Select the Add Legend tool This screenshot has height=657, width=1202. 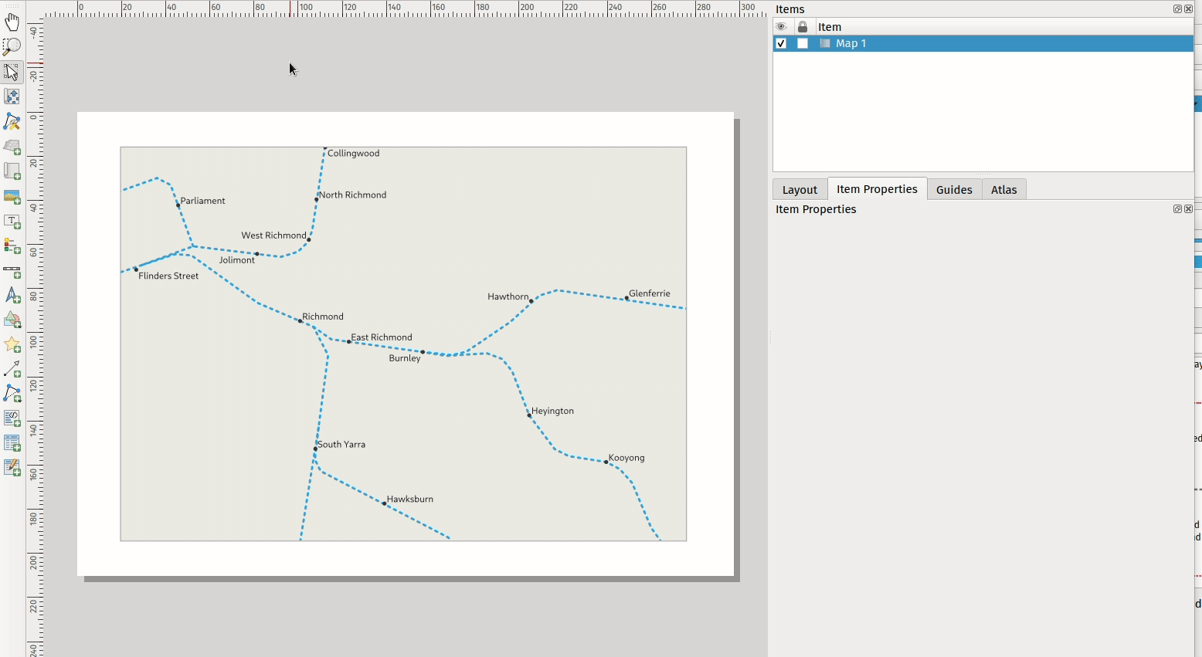click(12, 246)
